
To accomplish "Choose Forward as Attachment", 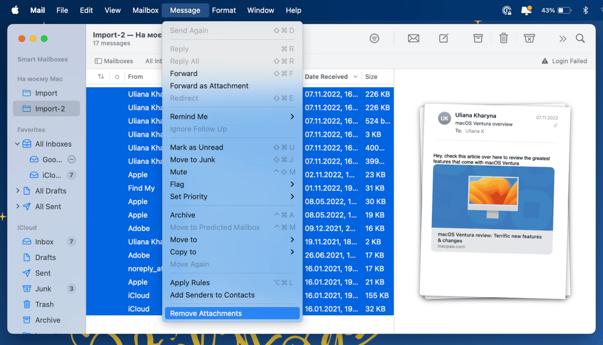I will pos(232,86).
